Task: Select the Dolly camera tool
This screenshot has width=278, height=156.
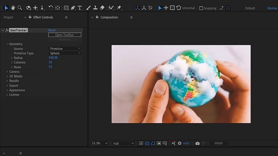Action: coord(42,8)
